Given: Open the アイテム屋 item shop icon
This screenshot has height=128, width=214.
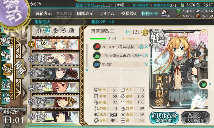Looking at the screenshot, I should tap(165, 13).
